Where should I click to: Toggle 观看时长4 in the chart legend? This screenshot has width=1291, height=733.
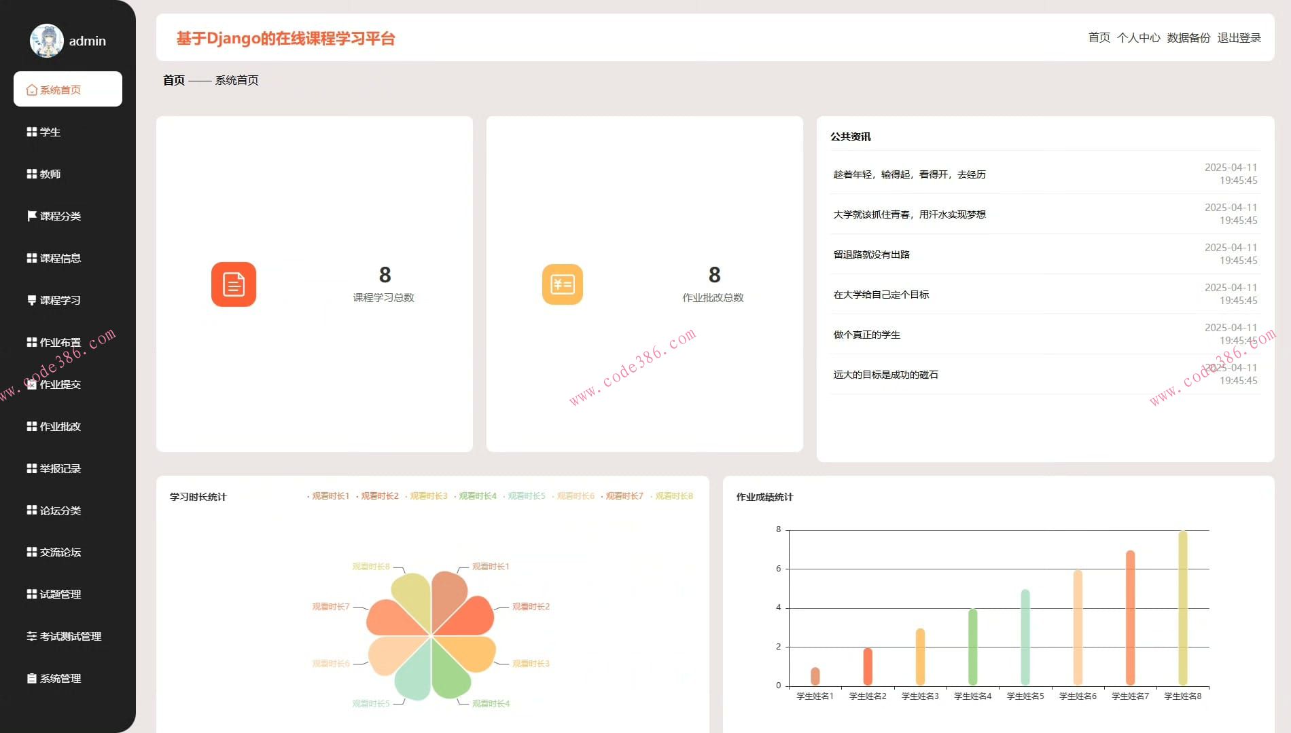coord(476,496)
